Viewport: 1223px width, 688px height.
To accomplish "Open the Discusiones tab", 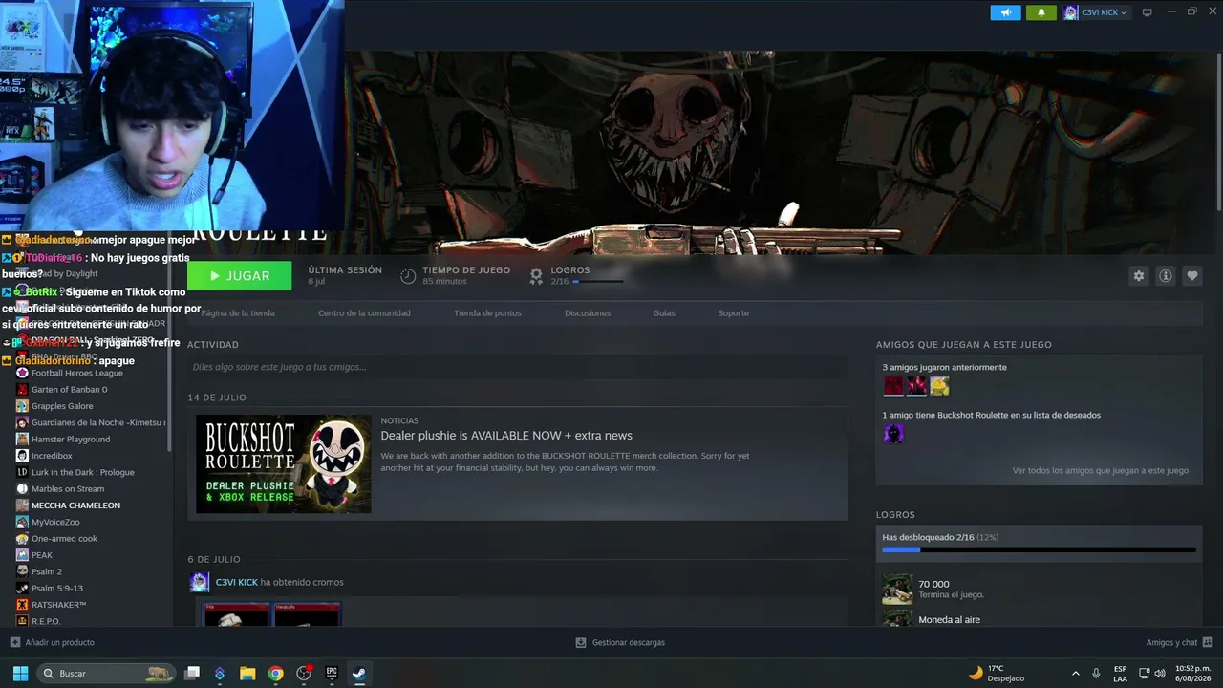I will pyautogui.click(x=588, y=313).
